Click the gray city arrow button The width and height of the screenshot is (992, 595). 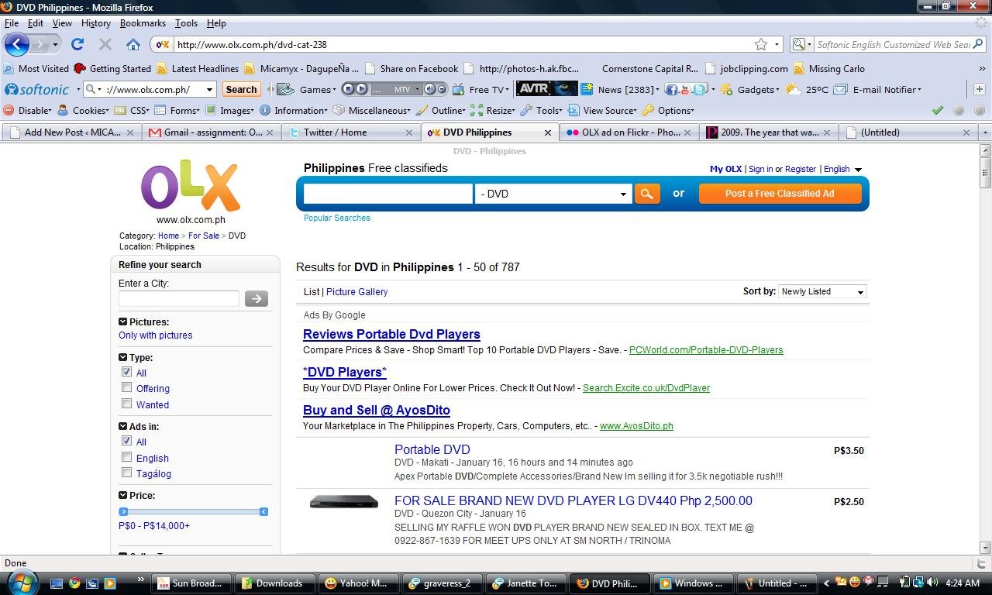tap(257, 298)
